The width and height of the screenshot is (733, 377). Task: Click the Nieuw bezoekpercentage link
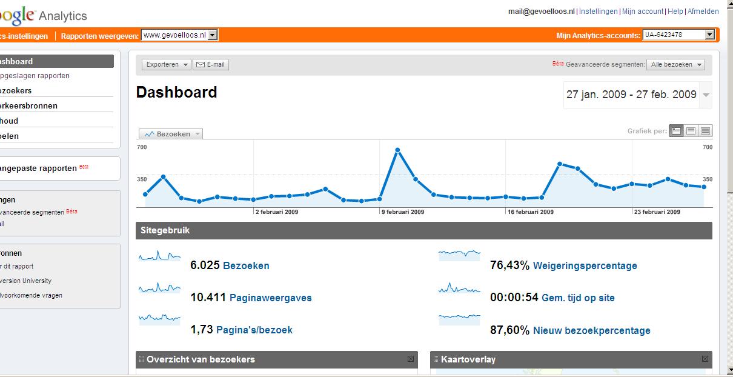(x=591, y=330)
